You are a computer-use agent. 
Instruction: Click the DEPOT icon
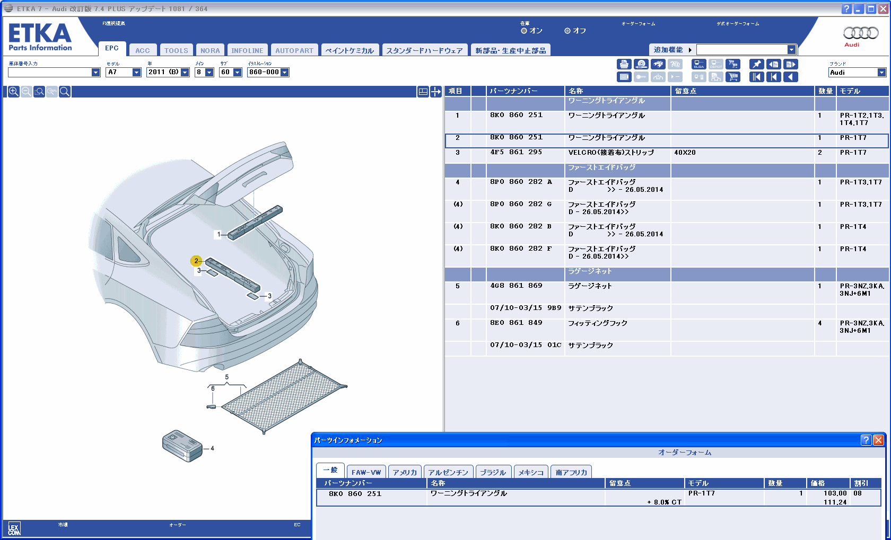pyautogui.click(x=716, y=64)
